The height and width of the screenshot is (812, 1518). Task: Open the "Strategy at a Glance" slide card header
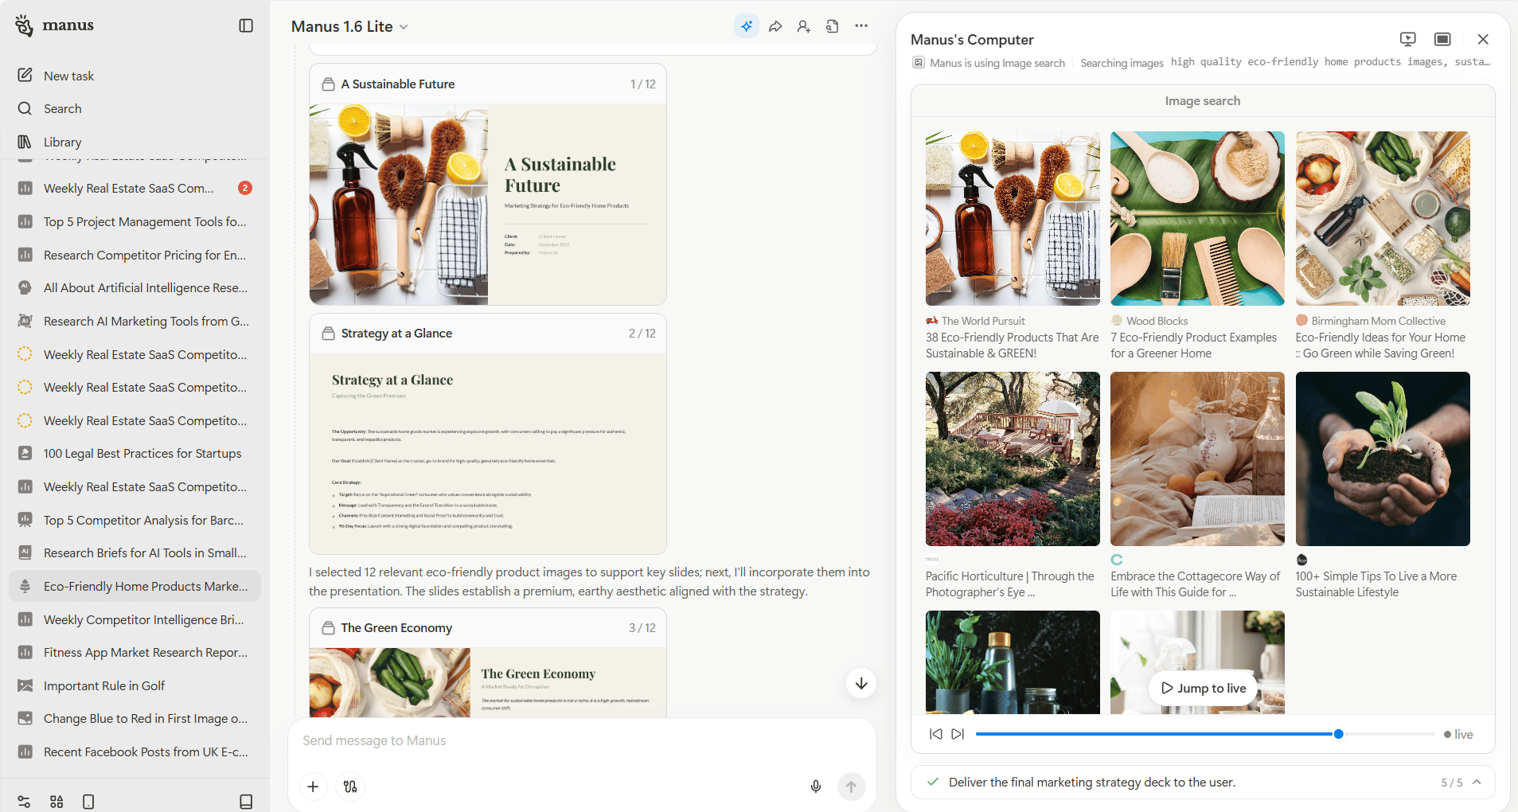[487, 334]
